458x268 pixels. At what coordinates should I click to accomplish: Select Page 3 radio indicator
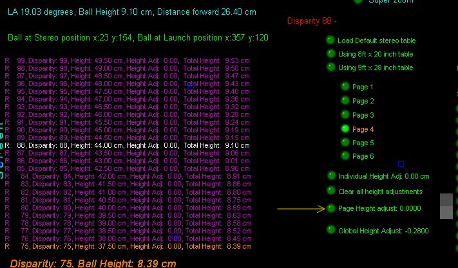click(x=345, y=114)
